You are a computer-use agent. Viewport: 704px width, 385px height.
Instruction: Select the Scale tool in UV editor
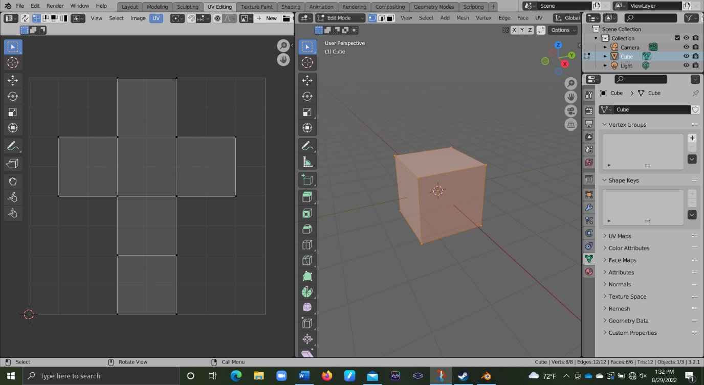click(x=13, y=112)
